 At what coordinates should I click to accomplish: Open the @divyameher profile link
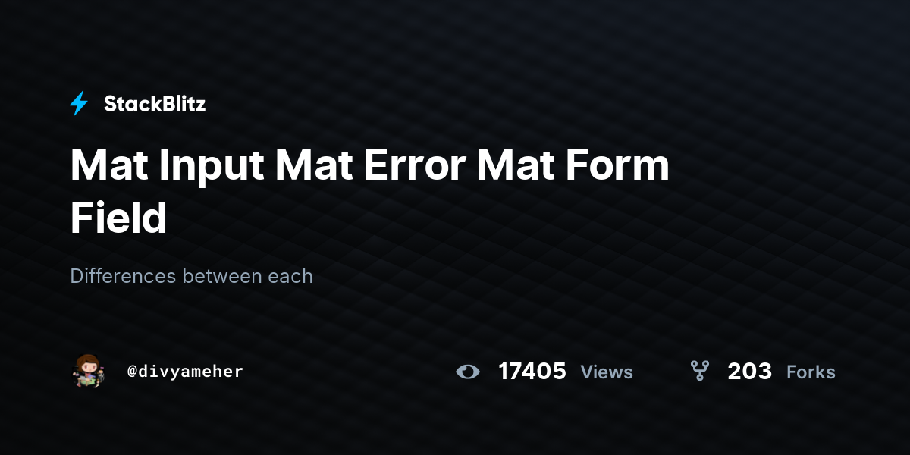pos(185,372)
